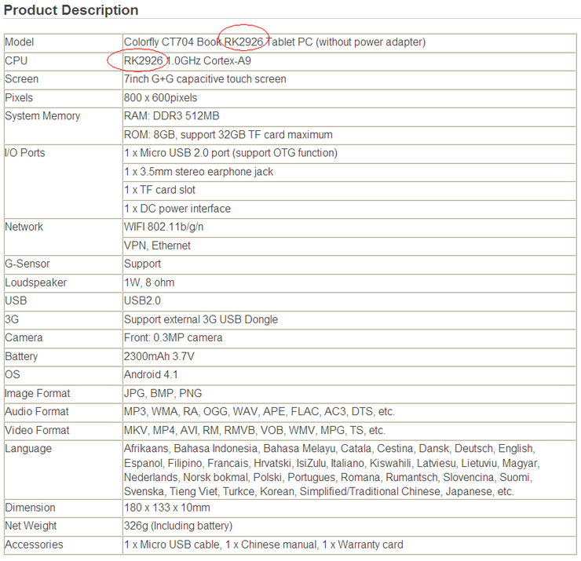Click the Support external 3G USB Dongle text
The width and height of the screenshot is (581, 561).
pyautogui.click(x=200, y=319)
